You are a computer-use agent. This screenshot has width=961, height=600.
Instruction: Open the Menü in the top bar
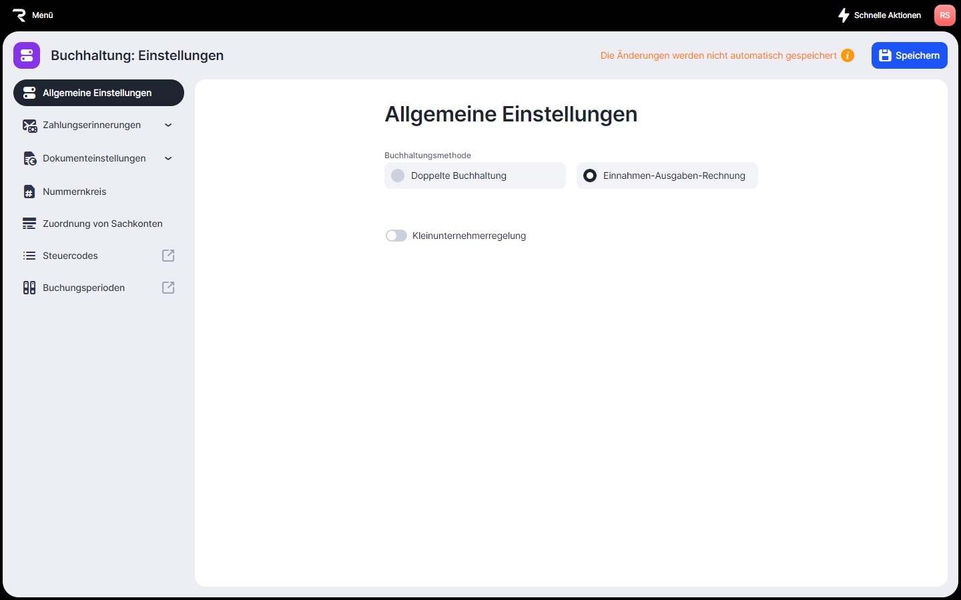pos(42,15)
